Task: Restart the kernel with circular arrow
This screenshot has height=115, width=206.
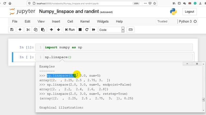Action: point(87,30)
